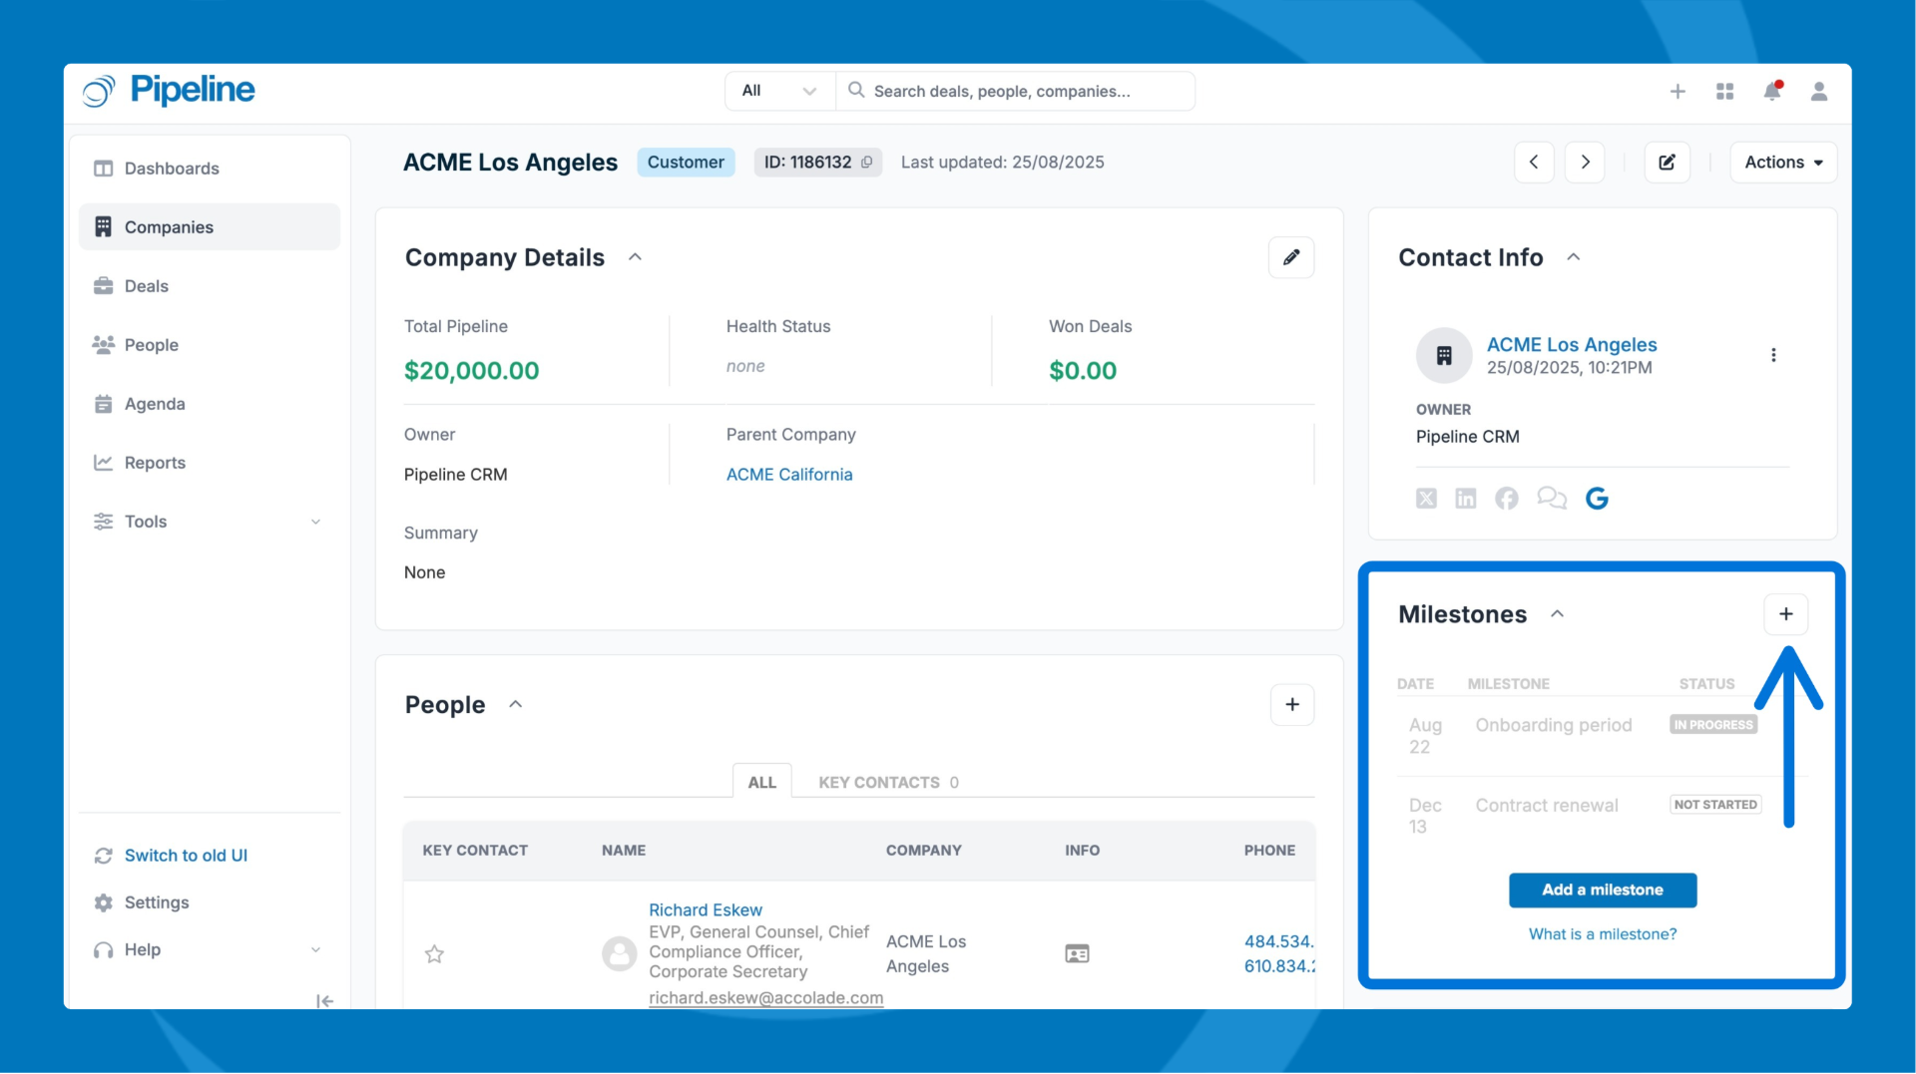Click the $0.00 Won Deals value
This screenshot has height=1074, width=1916.
[x=1083, y=371]
